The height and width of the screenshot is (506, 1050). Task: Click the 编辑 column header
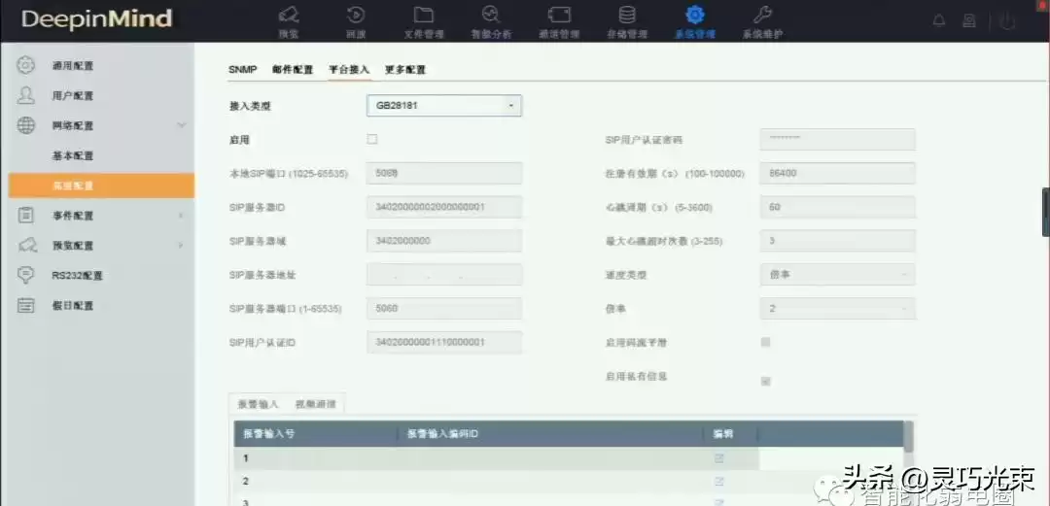coord(730,434)
